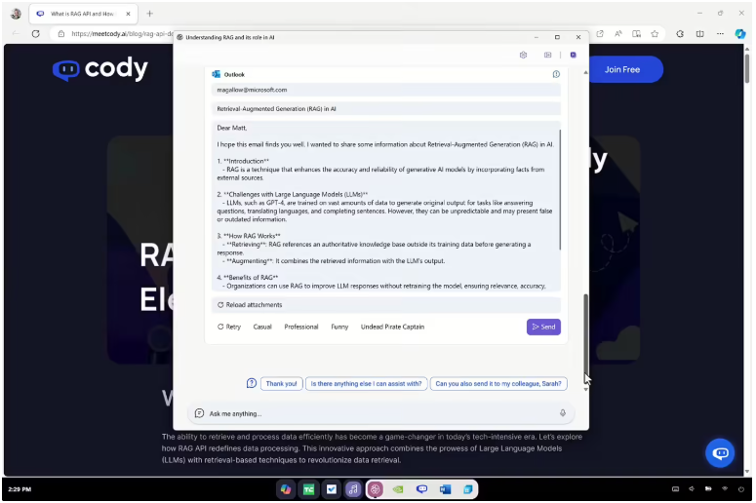
Task: Click 'Can you also send it to my colleague, Sarah?'
Action: point(498,383)
